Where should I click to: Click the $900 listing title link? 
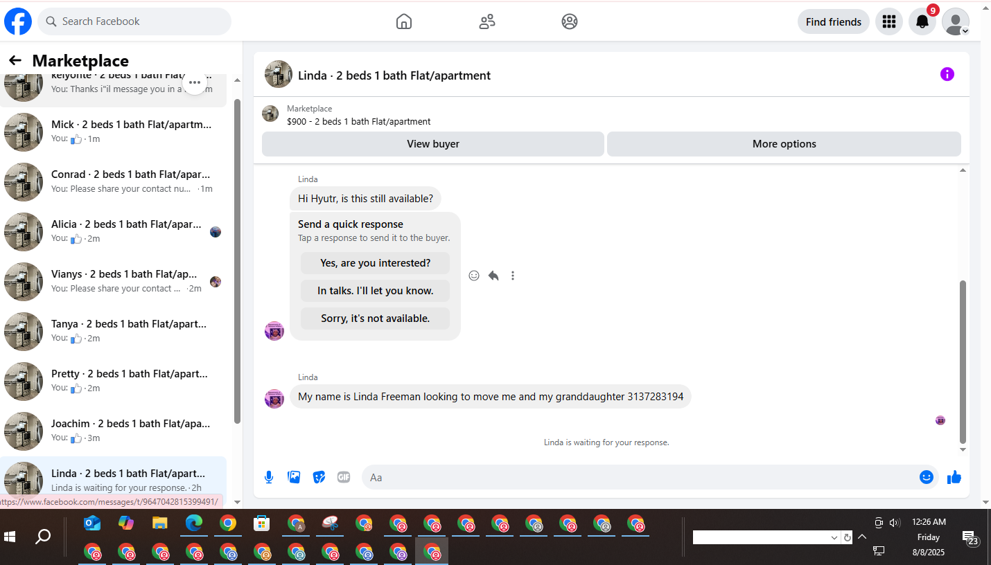click(x=359, y=121)
